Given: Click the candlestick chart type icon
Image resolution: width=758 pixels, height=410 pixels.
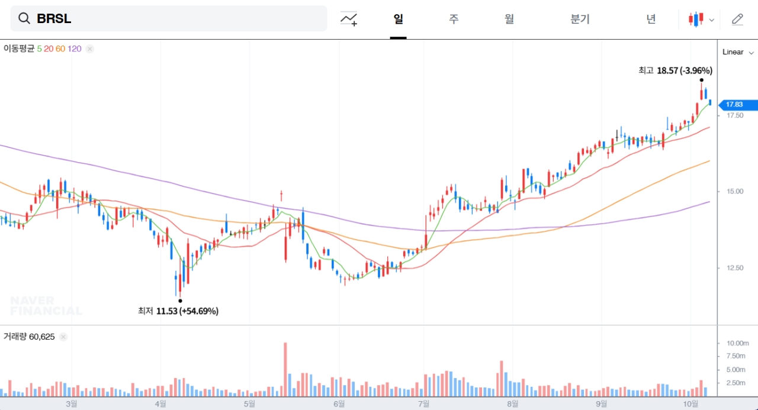Looking at the screenshot, I should click(696, 19).
